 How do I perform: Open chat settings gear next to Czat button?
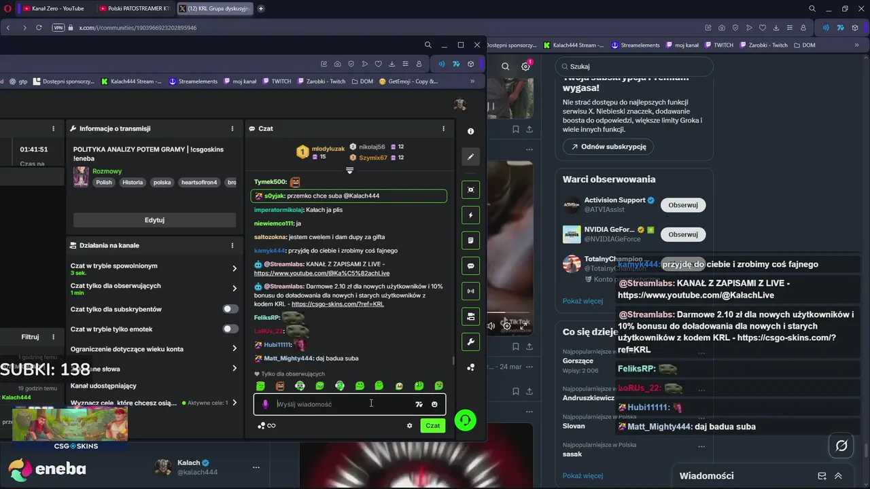coord(409,426)
